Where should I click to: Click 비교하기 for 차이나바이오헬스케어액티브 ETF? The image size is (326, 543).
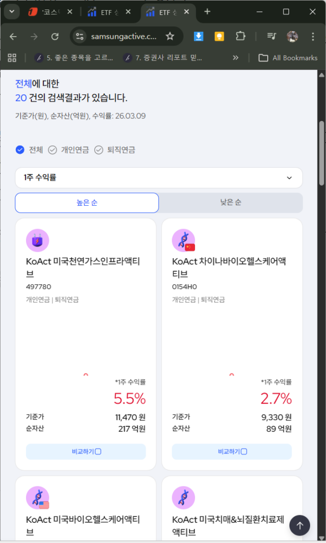coord(232,452)
